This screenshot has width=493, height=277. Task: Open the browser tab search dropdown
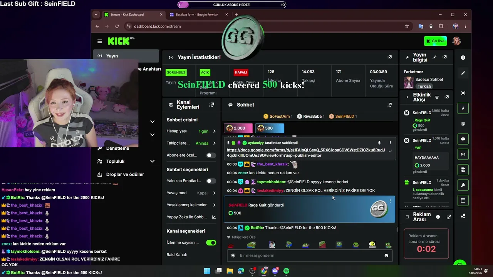pyautogui.click(x=96, y=15)
